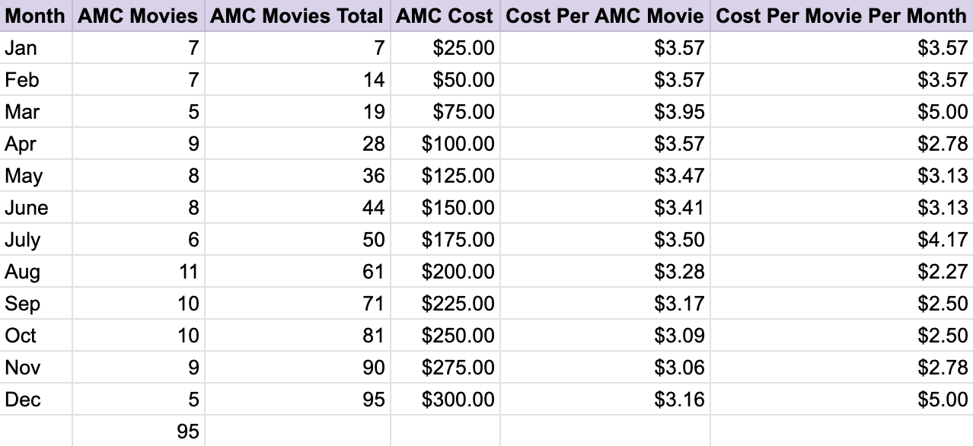Click the 11 movies cell for Aug
The width and height of the screenshot is (973, 446).
tap(139, 272)
